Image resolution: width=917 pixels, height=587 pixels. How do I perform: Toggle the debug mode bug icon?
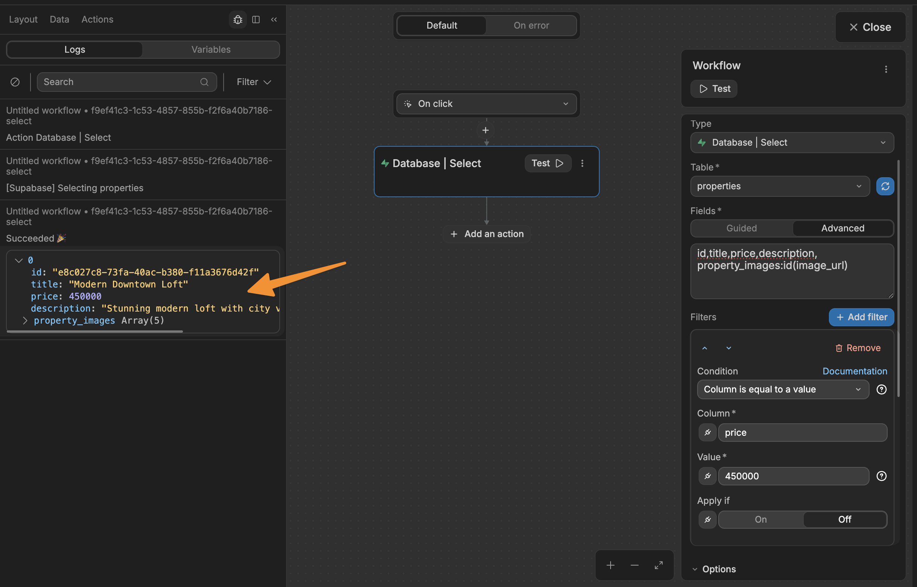[x=237, y=20]
